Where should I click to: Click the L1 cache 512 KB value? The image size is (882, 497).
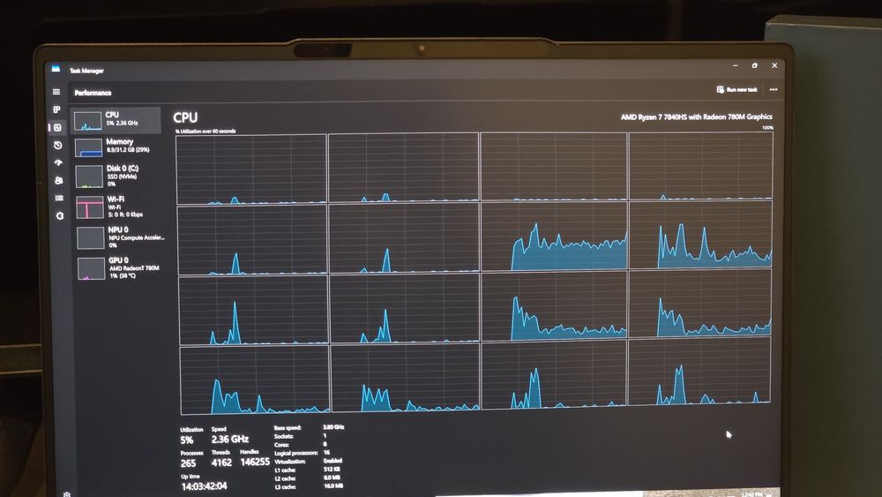[332, 469]
